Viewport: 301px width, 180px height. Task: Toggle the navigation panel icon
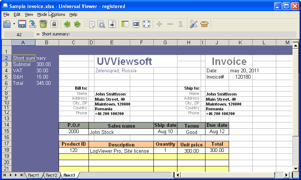coord(125,24)
